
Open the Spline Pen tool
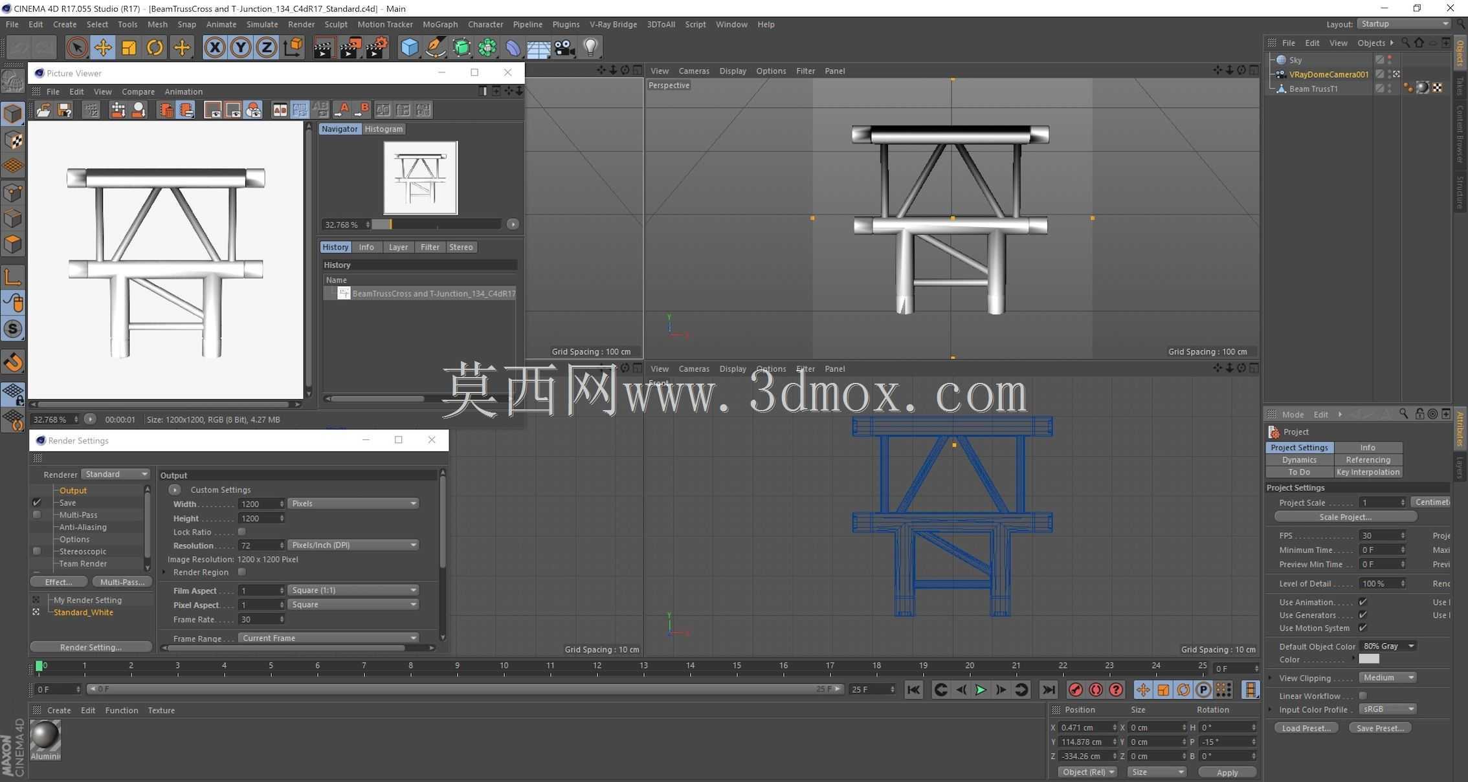coord(436,47)
